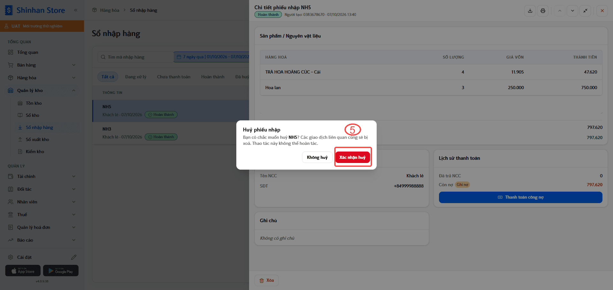Viewport: 613px width, 290px height.
Task: Click the Xóa delete button
Action: [x=267, y=280]
